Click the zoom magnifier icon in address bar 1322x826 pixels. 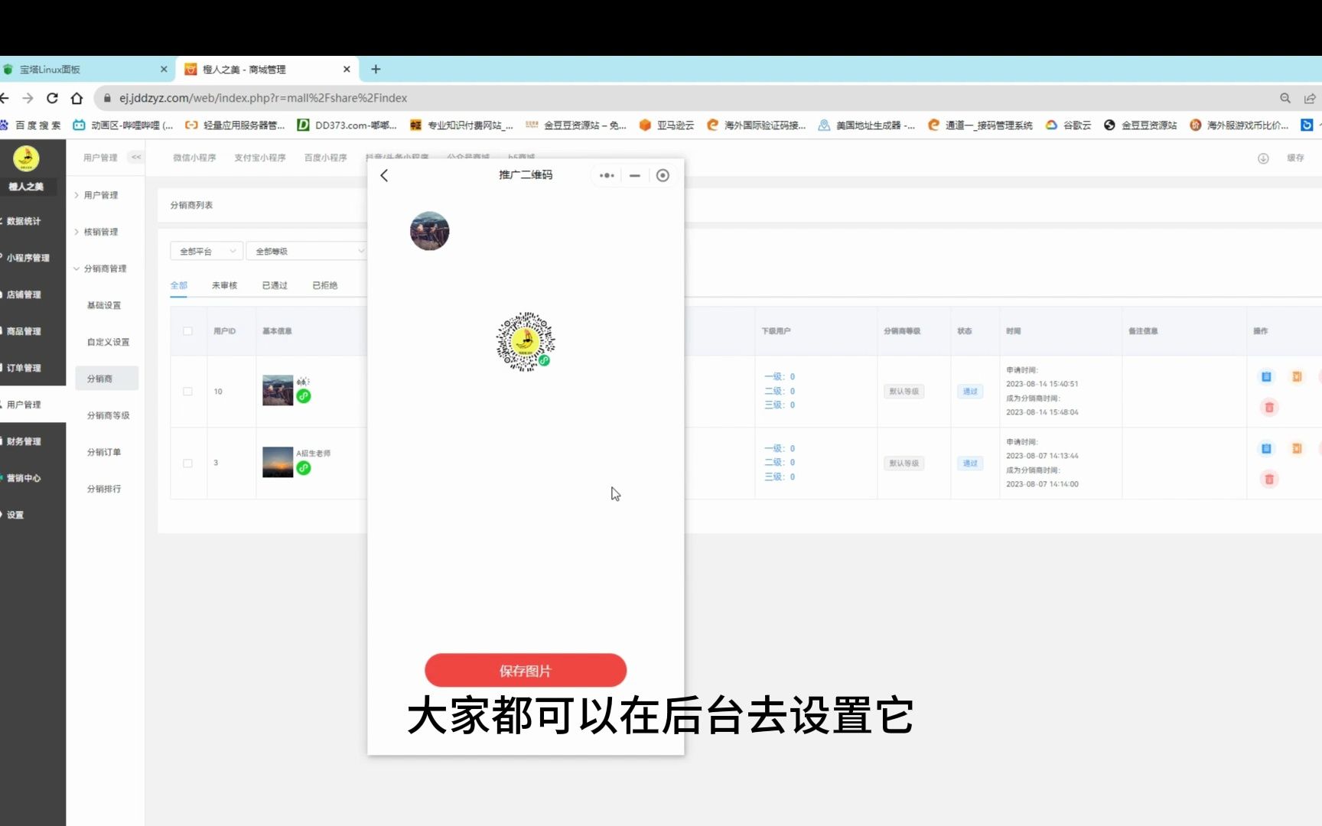click(x=1285, y=98)
